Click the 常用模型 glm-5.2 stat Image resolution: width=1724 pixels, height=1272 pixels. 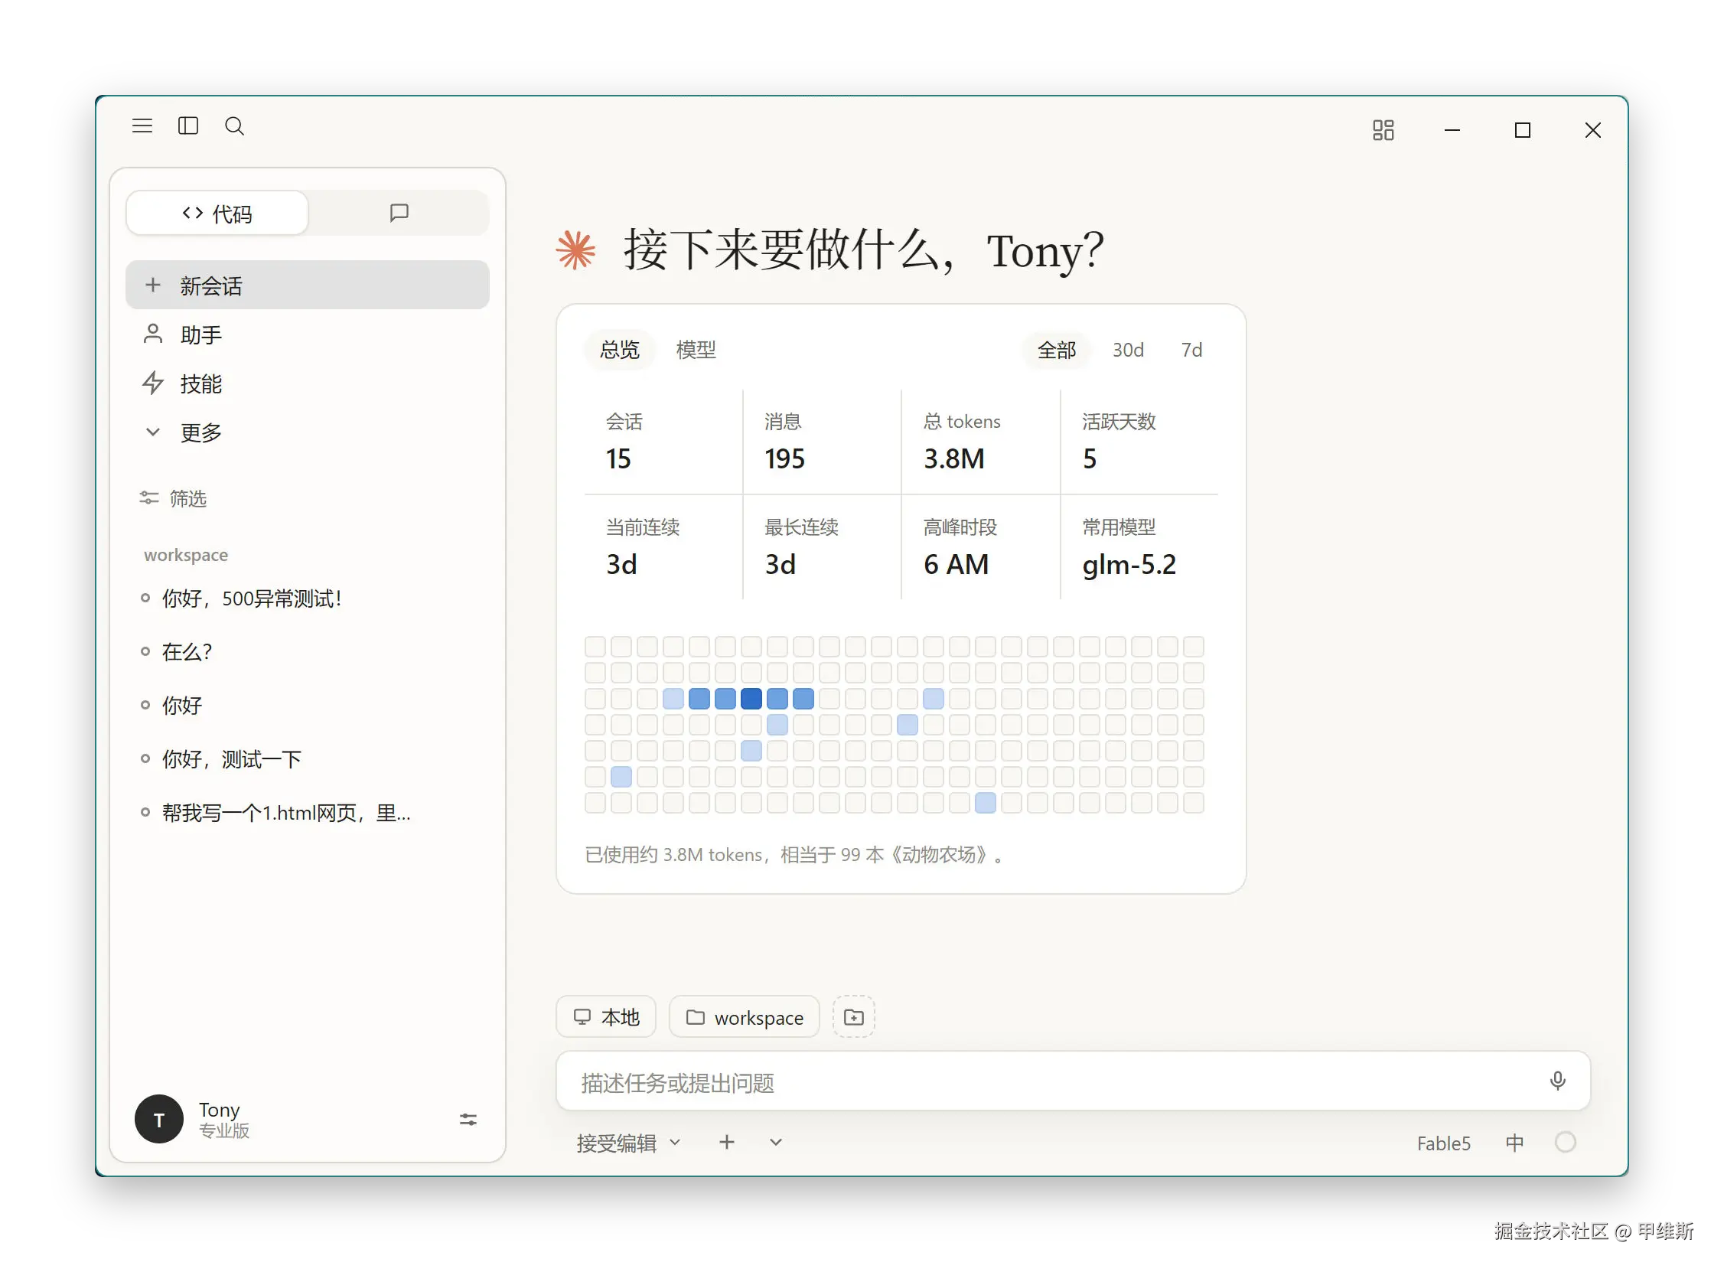point(1140,547)
